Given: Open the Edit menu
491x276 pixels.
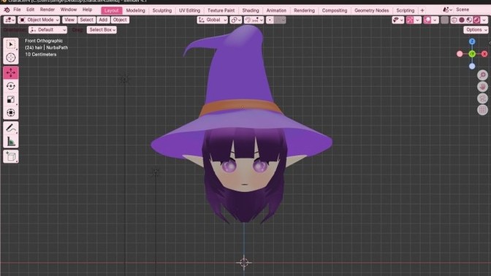Looking at the screenshot, I should 30,9.
